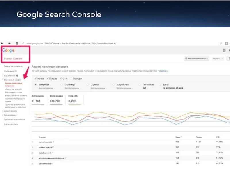Screen dimensions: 230x173
Task: Open external link icon for convert monster query
Action: tap(53, 142)
